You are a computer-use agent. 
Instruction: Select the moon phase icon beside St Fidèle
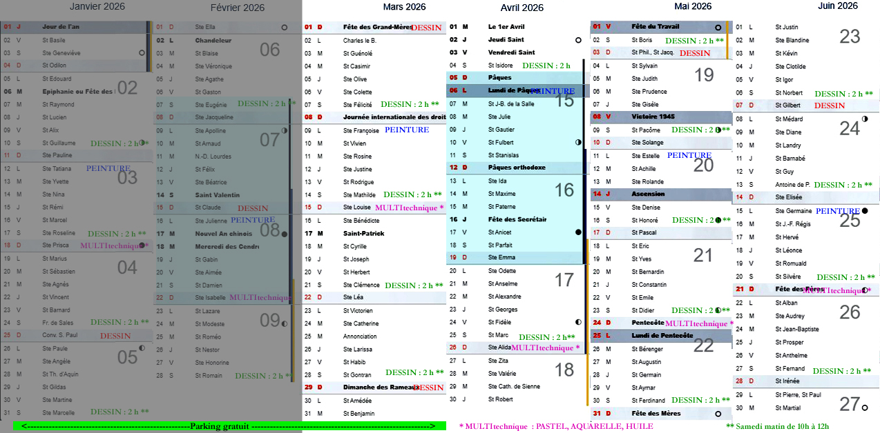(578, 322)
